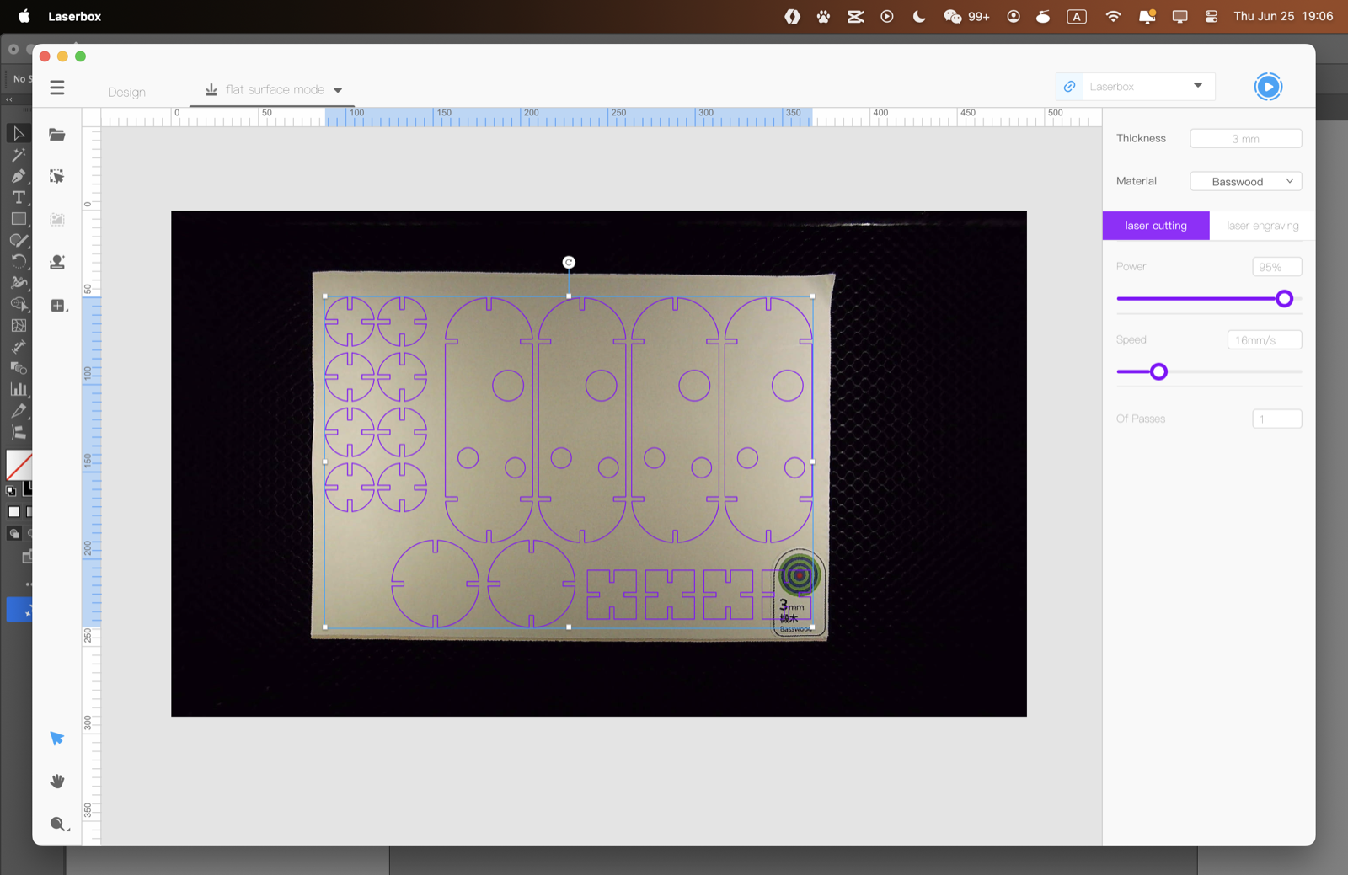
Task: Select the Blend tool in background window
Action: pyautogui.click(x=19, y=368)
